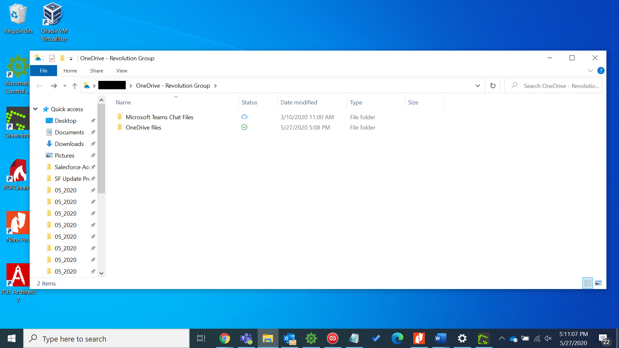Open recent locations dropdown arrow
The width and height of the screenshot is (619, 348).
coord(65,86)
